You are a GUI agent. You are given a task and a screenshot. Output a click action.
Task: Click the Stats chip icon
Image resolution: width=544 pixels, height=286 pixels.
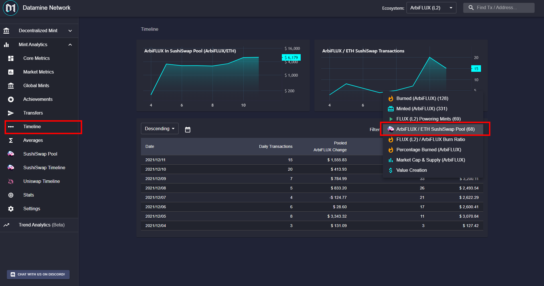coord(11,195)
